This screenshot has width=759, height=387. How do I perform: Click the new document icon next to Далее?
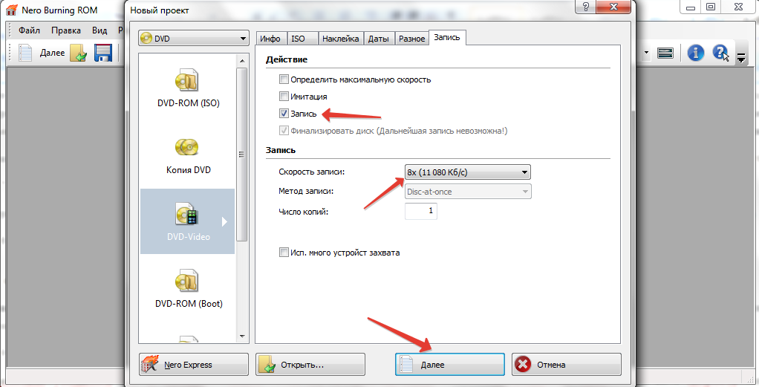click(25, 53)
